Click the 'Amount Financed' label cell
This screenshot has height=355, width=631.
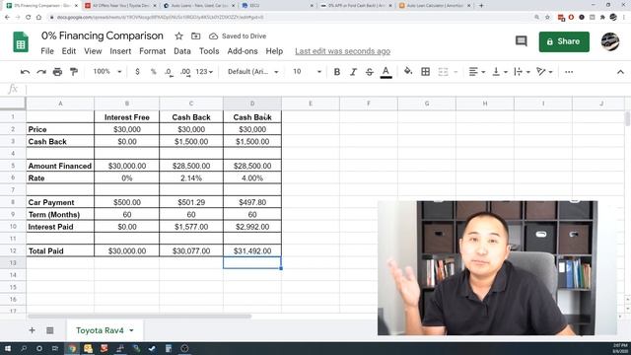pyautogui.click(x=60, y=166)
